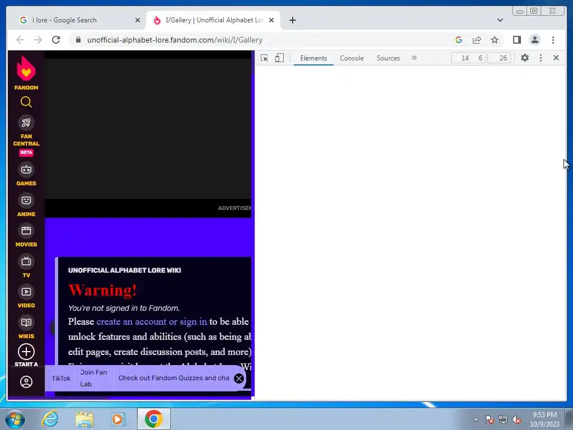573x430 pixels.
Task: Show hidden system tray icons
Action: pyautogui.click(x=476, y=419)
